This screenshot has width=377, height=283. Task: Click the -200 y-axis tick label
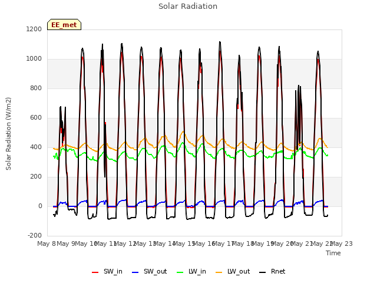[35, 235]
